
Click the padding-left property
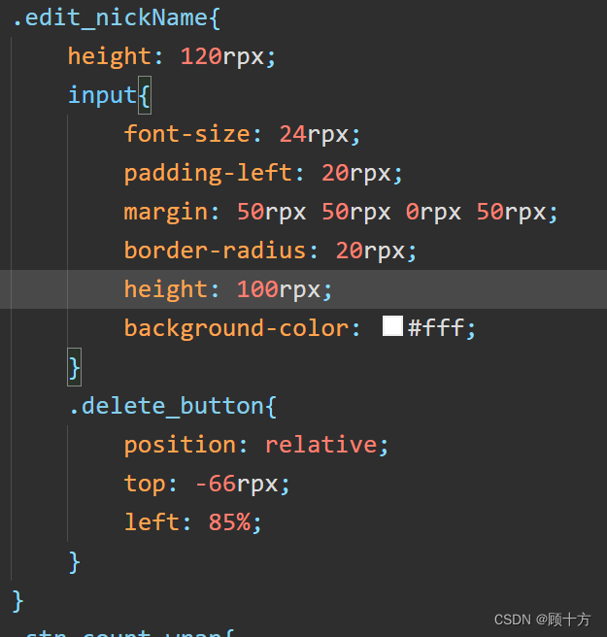click(x=207, y=172)
